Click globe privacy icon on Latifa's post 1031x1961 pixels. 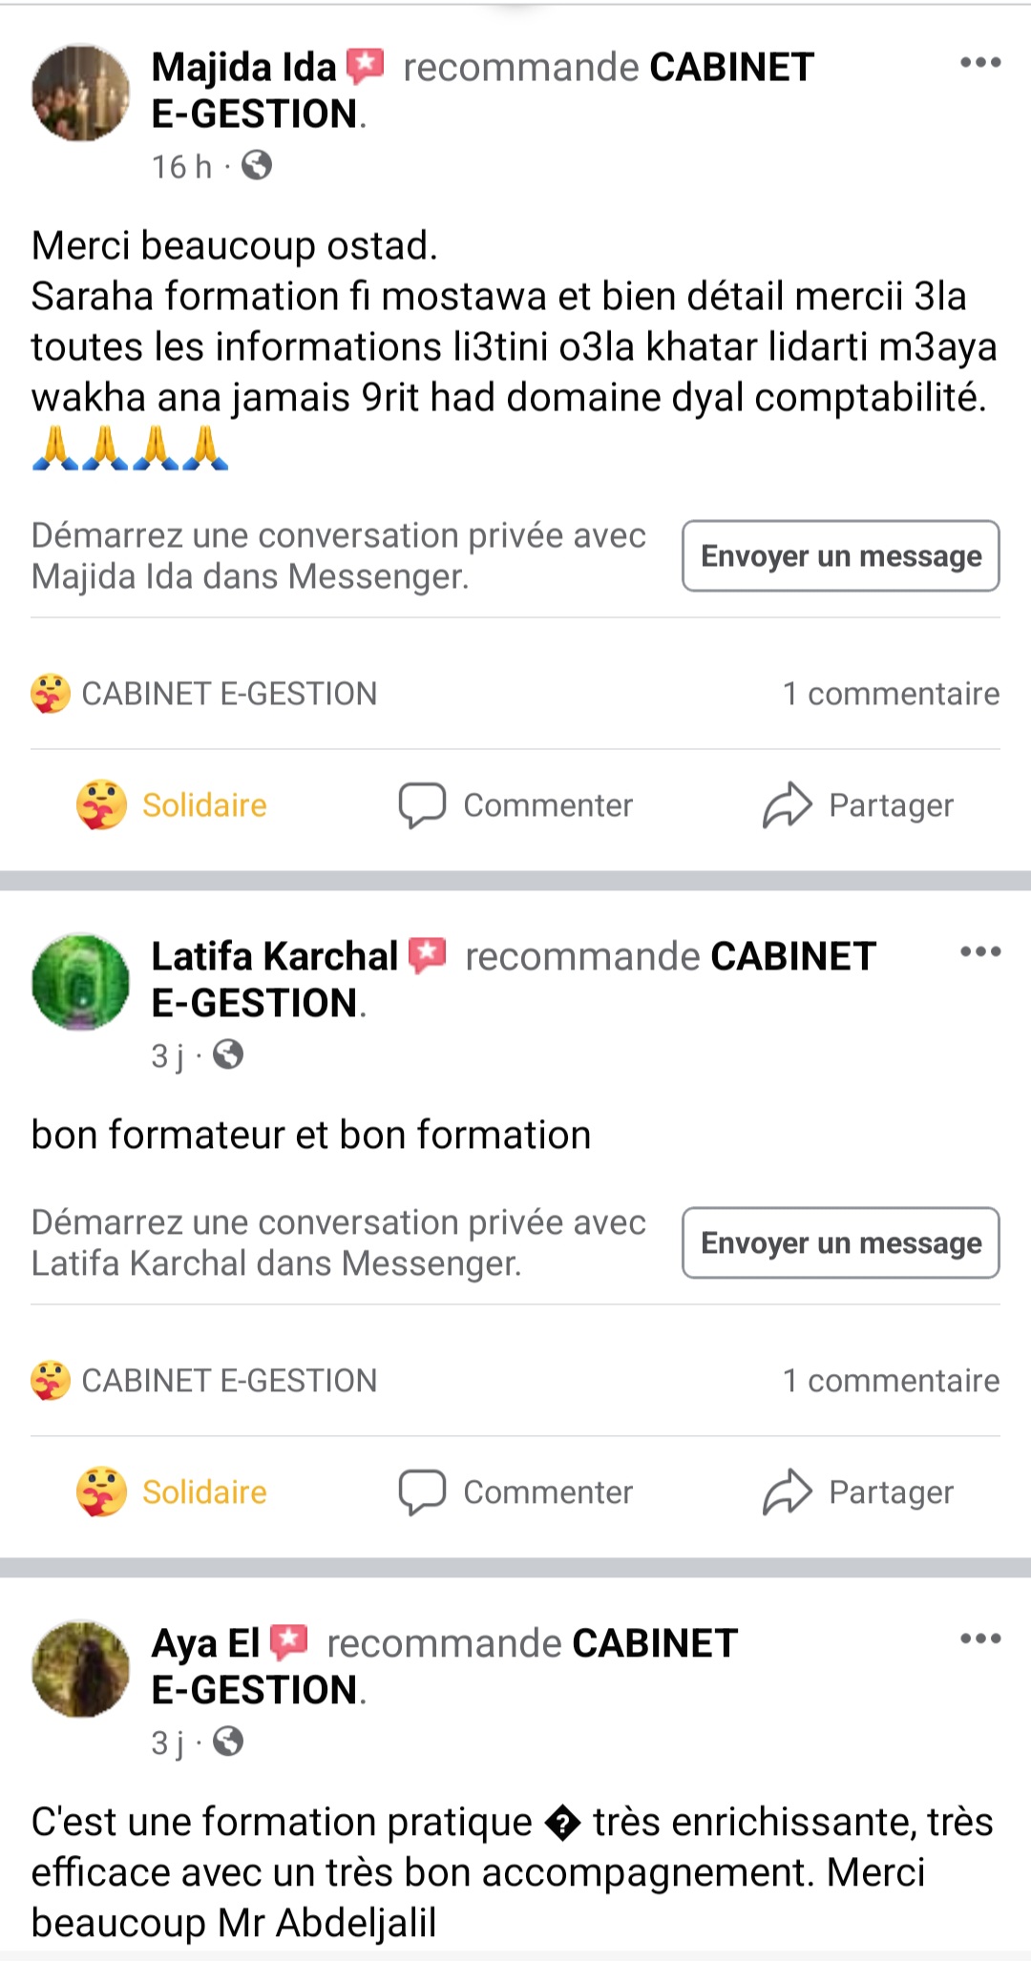coord(228,1054)
